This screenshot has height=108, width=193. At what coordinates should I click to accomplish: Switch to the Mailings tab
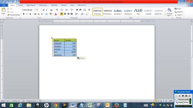54,5
